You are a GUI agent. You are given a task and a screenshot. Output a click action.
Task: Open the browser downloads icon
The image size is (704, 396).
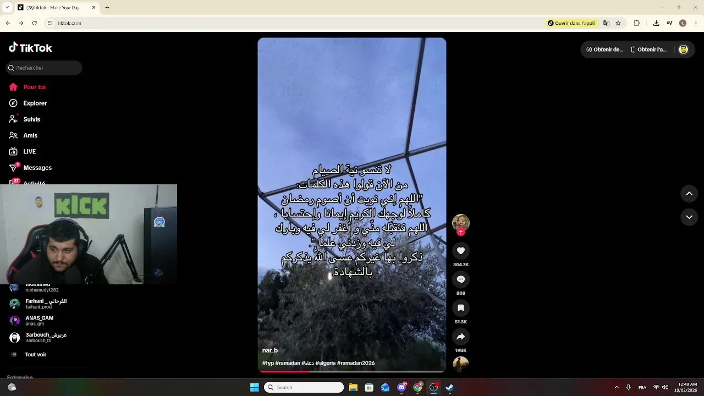coord(656,23)
